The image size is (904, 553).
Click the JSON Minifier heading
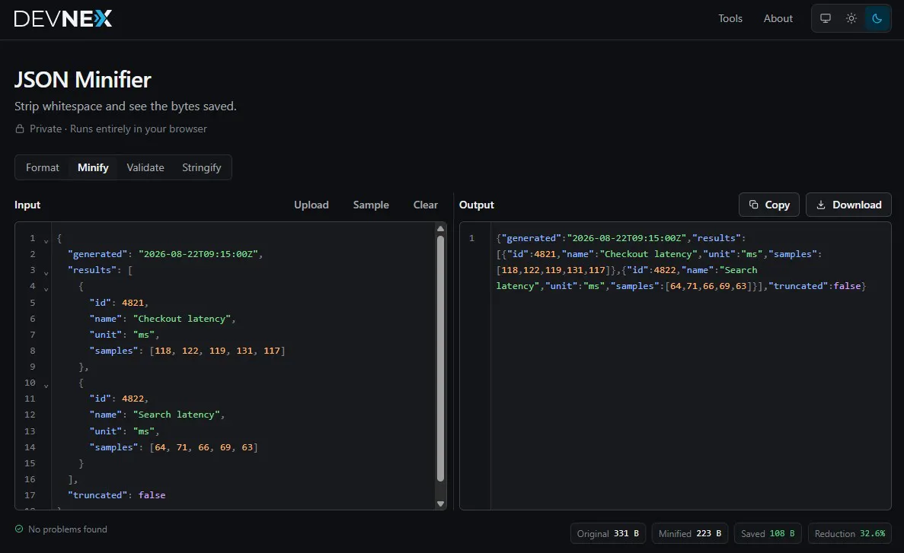tap(82, 80)
